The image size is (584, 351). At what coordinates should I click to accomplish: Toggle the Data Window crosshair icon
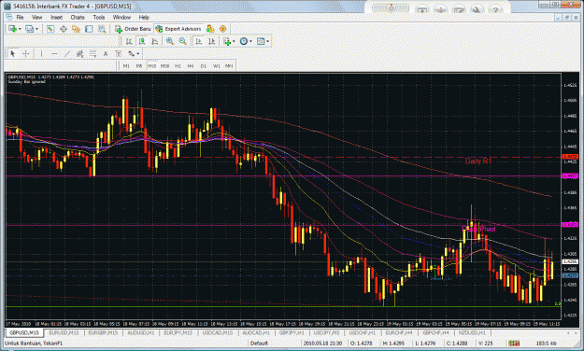(64, 29)
